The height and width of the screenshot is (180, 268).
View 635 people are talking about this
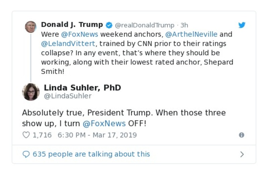click(x=91, y=154)
